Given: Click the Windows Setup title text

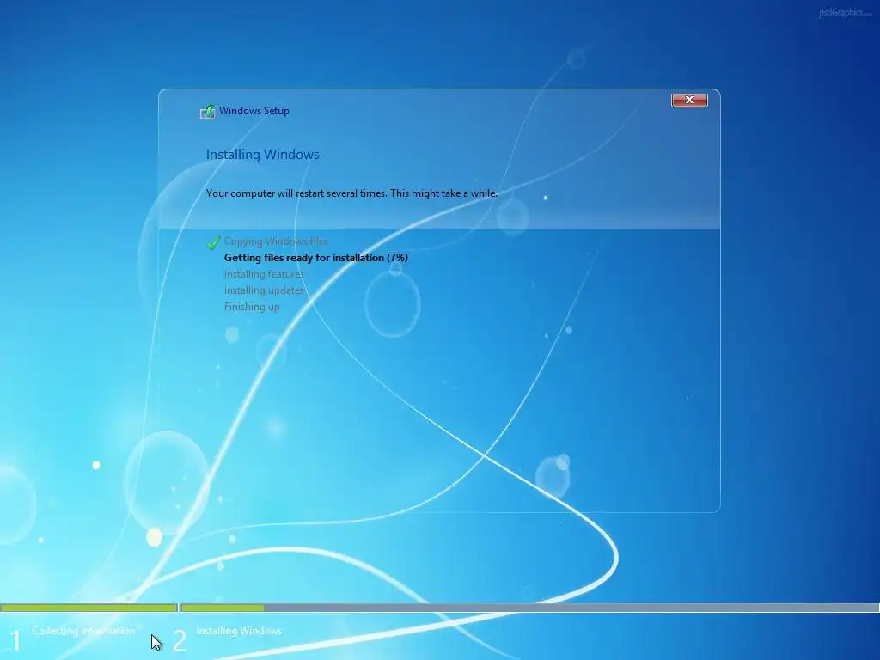Looking at the screenshot, I should 254,111.
